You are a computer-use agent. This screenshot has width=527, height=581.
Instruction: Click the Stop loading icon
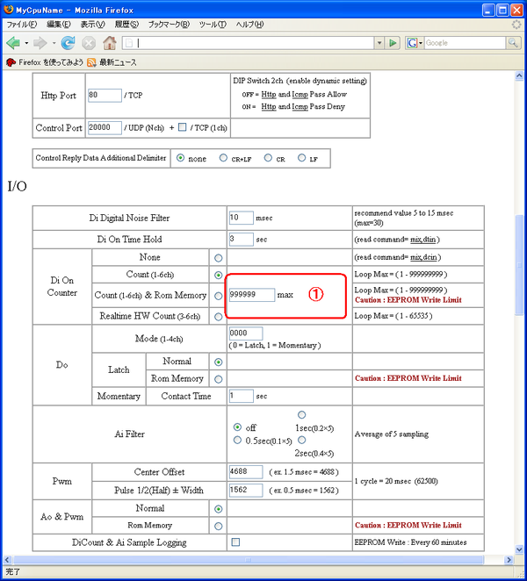89,43
